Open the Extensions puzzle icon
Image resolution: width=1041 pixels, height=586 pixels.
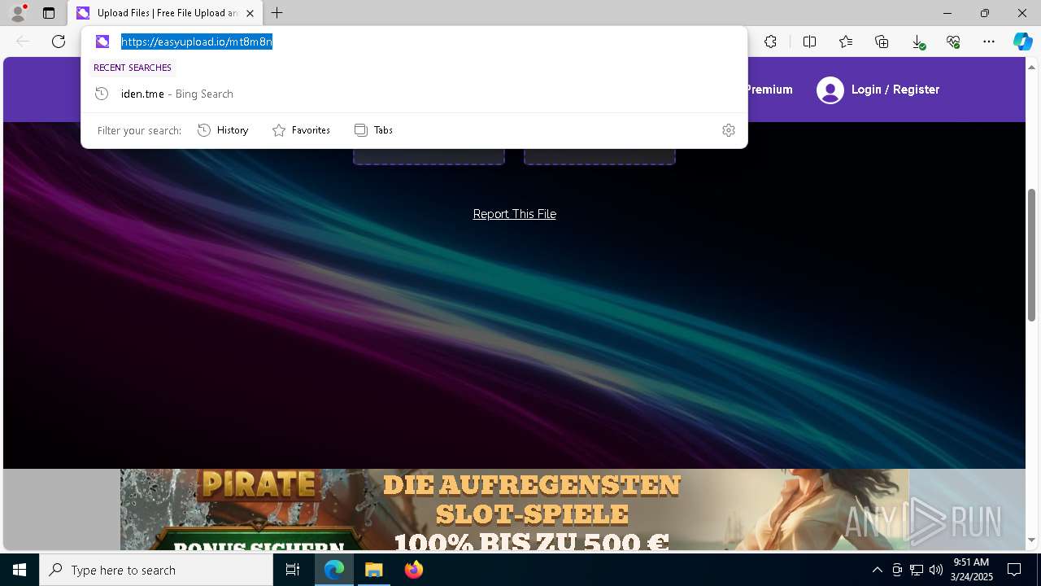click(x=770, y=42)
